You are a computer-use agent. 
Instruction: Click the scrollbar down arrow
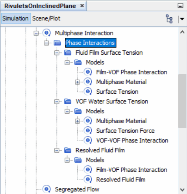(x=182, y=189)
